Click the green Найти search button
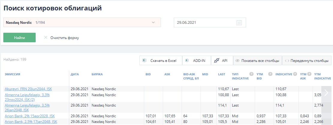 click(19, 37)
